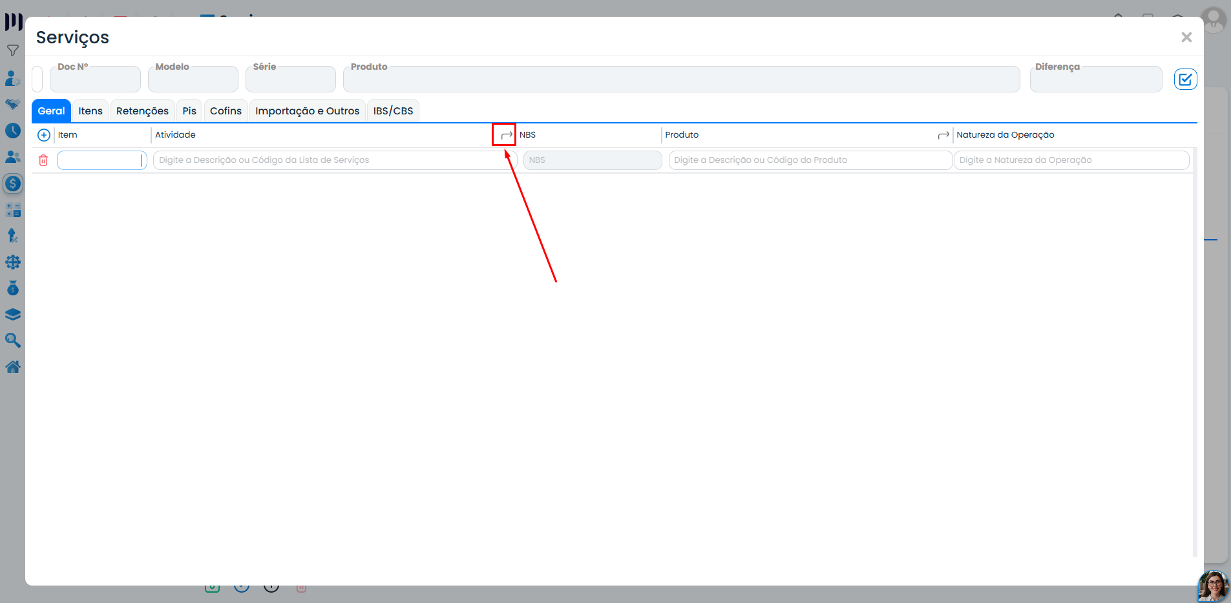This screenshot has width=1231, height=603.
Task: Switch to the Itens tab
Action: [x=90, y=111]
